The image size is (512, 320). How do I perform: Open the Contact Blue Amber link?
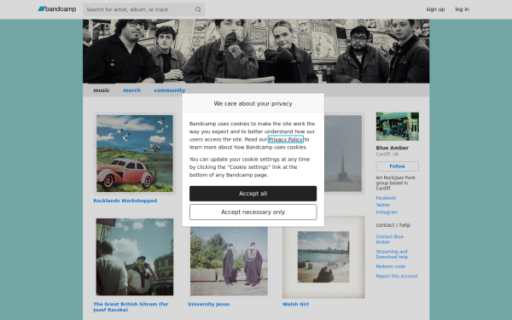tap(390, 239)
